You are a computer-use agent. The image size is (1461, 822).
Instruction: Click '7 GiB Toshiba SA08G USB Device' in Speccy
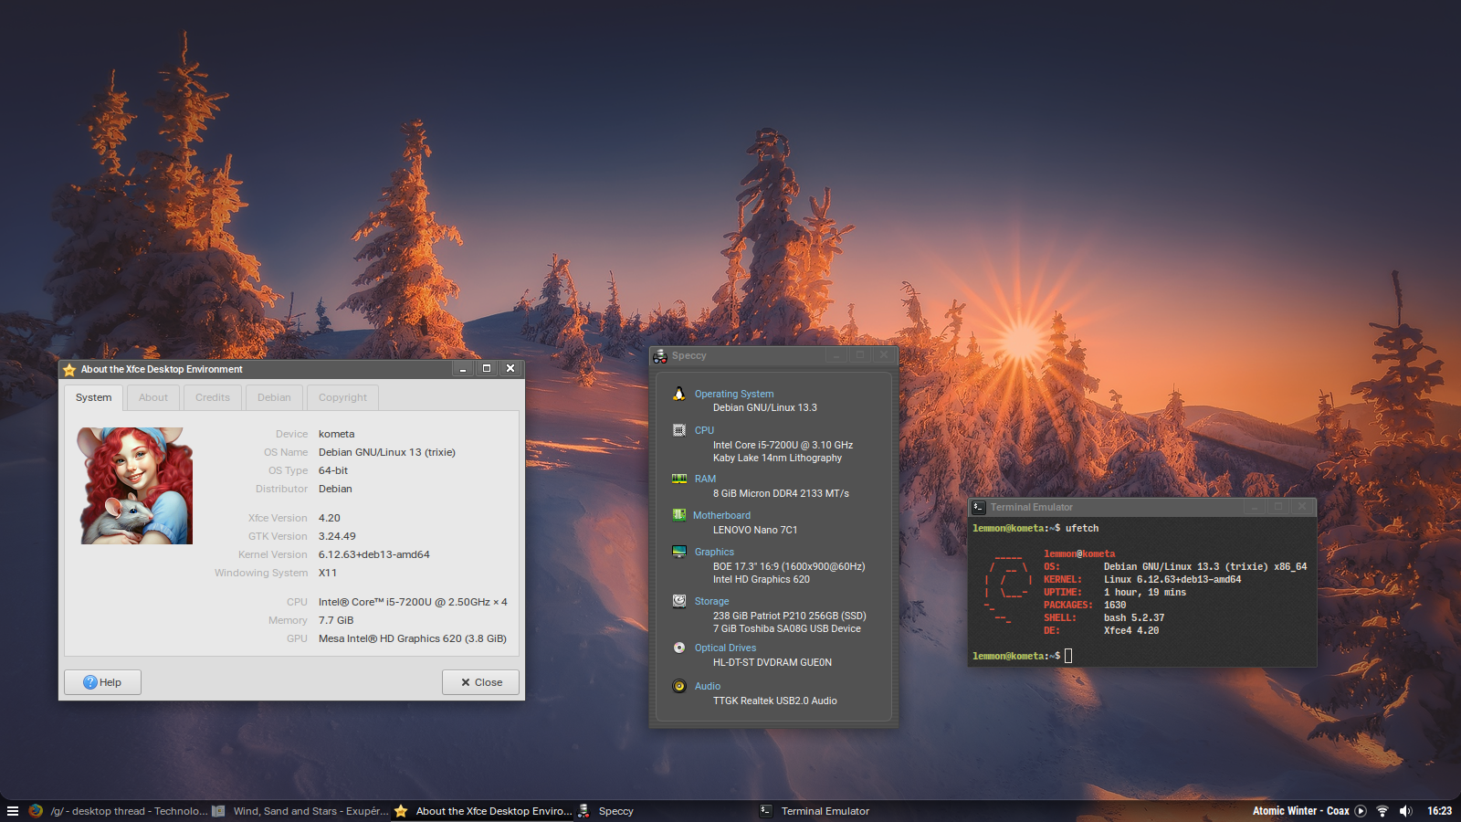pos(787,628)
